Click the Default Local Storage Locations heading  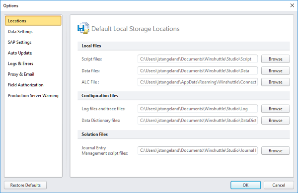click(x=135, y=29)
